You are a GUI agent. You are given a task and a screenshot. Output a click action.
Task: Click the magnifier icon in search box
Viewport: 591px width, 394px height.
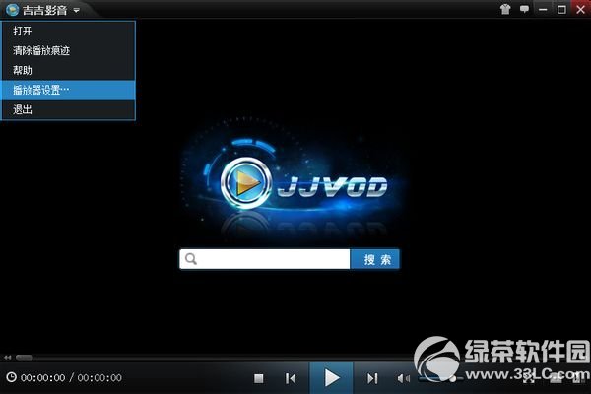click(x=191, y=259)
